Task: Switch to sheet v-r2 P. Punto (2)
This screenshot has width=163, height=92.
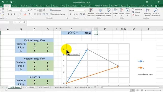Action: 29,87
